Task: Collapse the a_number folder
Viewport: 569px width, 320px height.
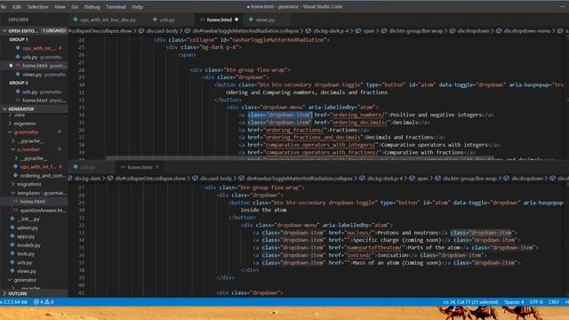Action: (13, 149)
